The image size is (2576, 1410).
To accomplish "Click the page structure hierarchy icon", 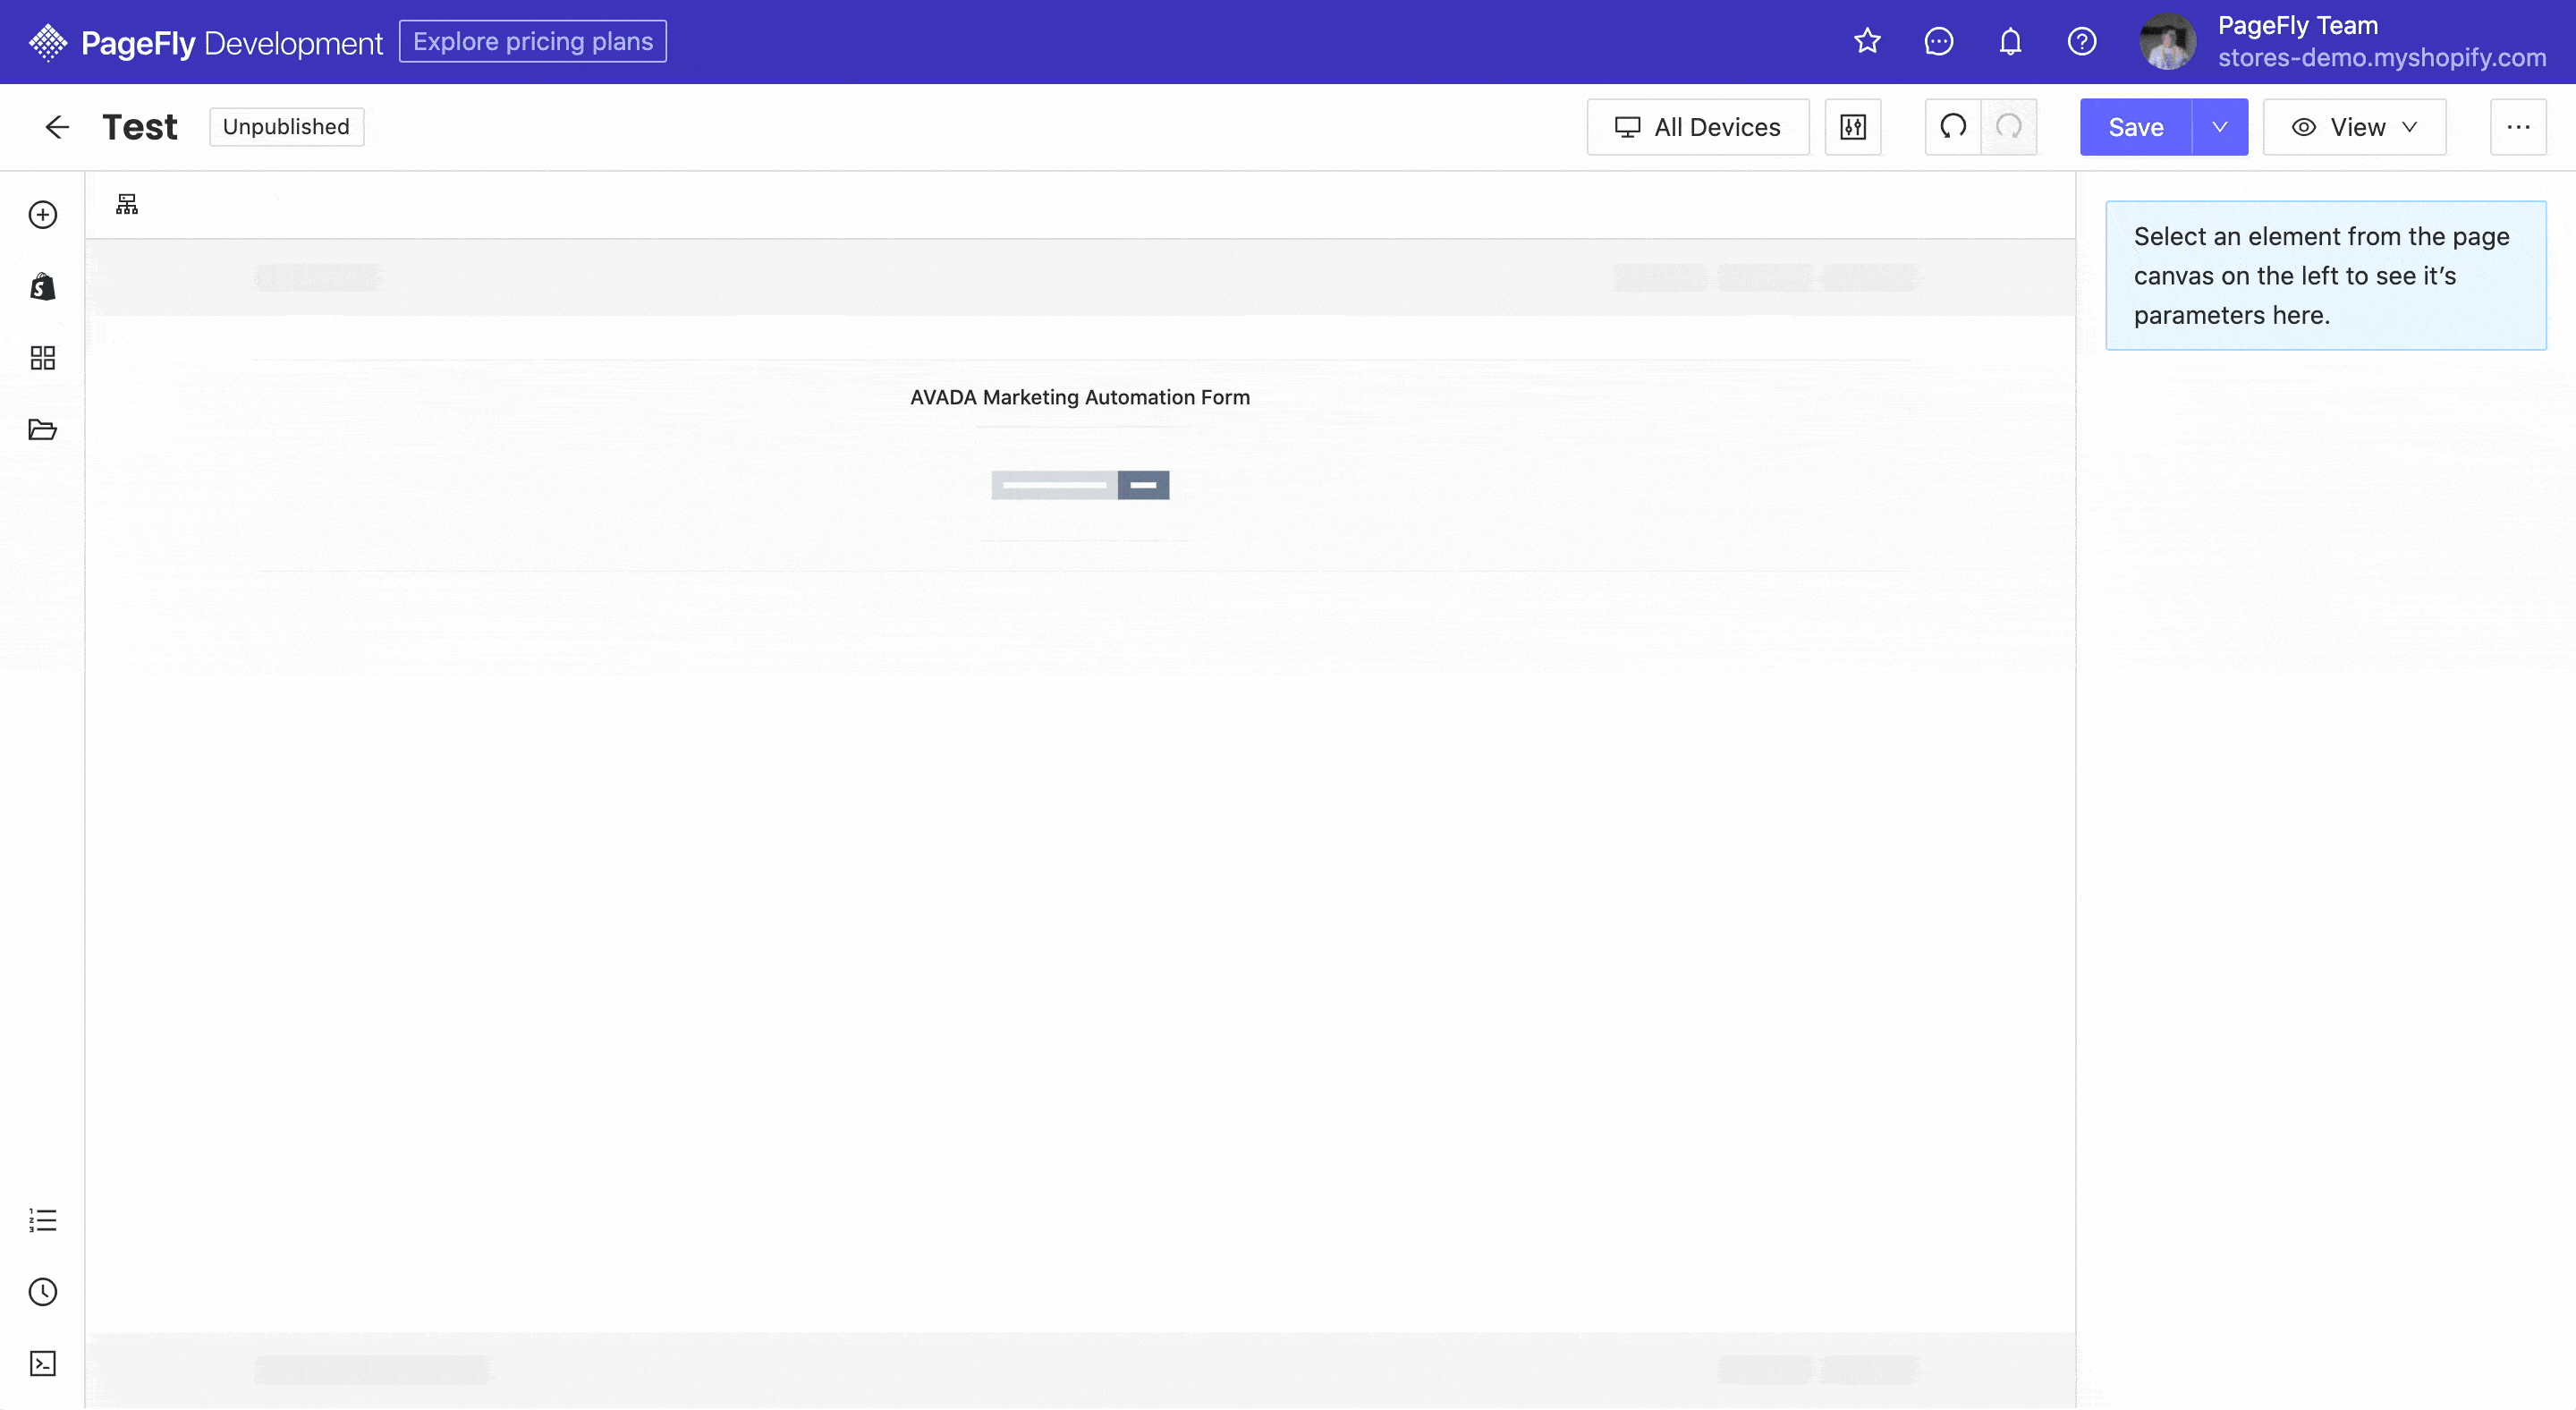I will [127, 204].
